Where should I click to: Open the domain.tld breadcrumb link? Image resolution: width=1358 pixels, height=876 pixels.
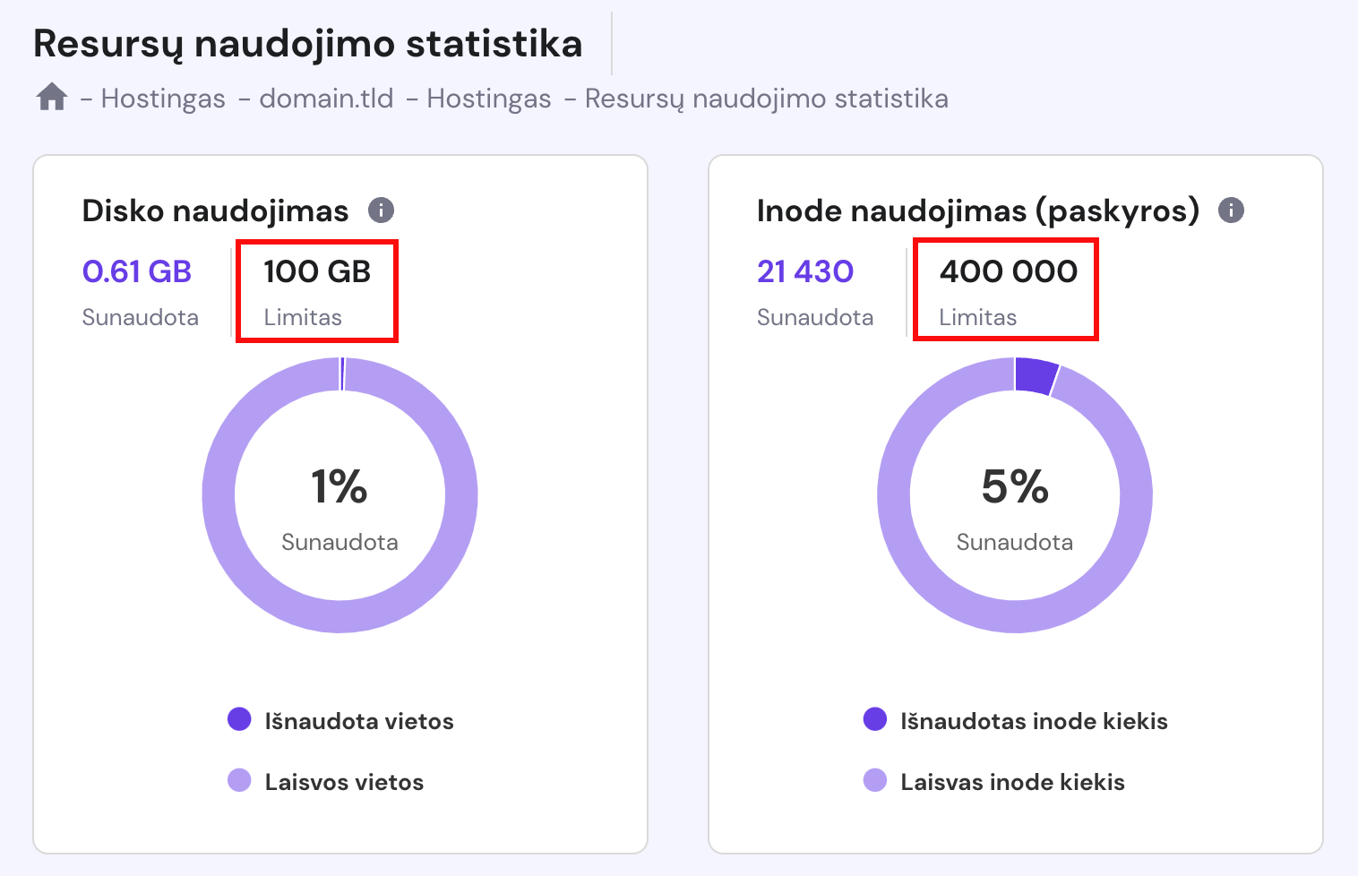tap(326, 99)
